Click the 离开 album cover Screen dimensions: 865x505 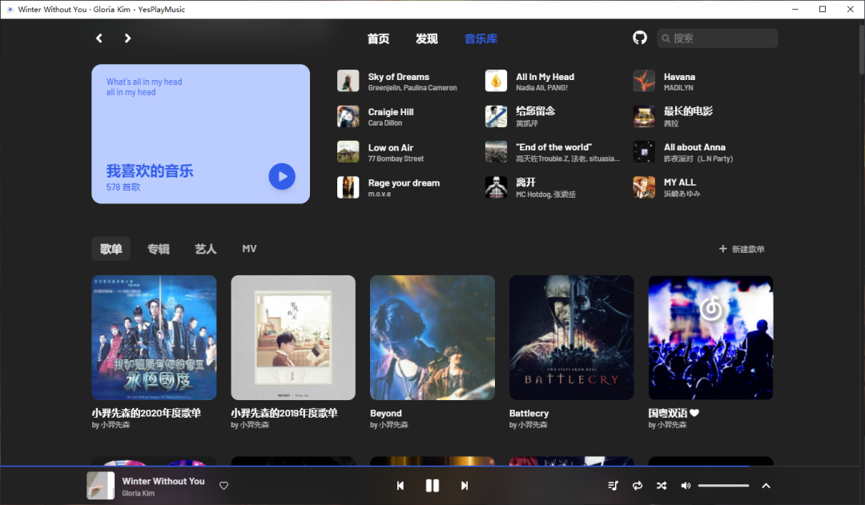[x=496, y=187]
